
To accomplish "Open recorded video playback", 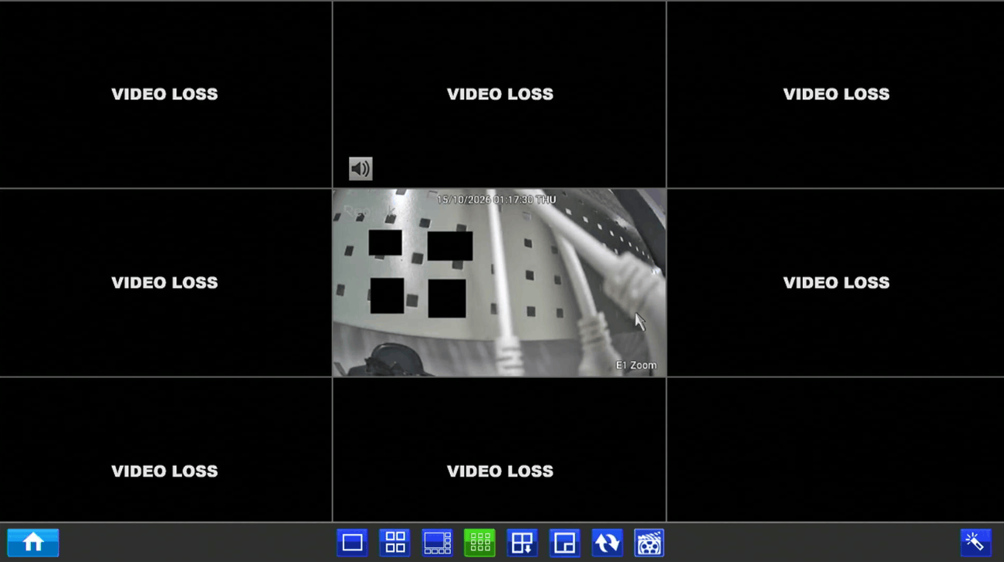I will (x=650, y=543).
